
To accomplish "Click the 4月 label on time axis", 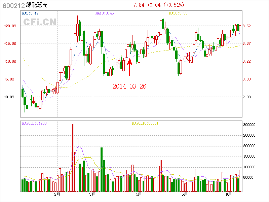I will (138, 194).
